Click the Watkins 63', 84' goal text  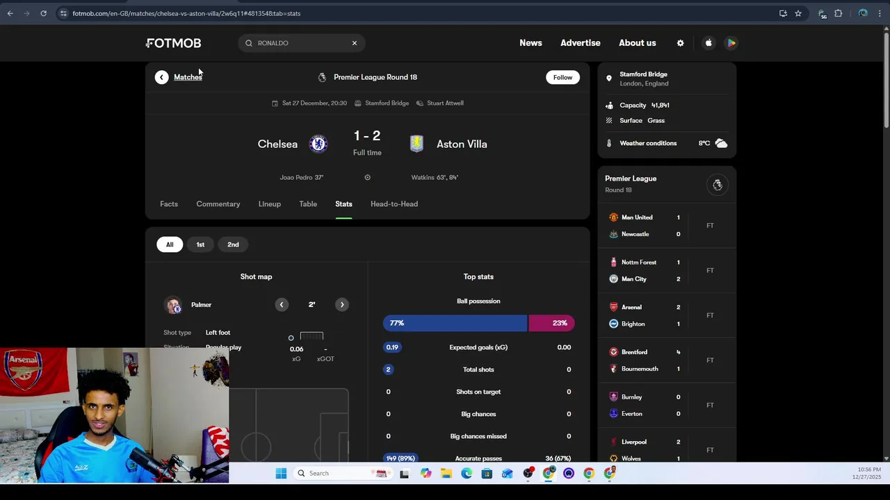click(x=435, y=177)
